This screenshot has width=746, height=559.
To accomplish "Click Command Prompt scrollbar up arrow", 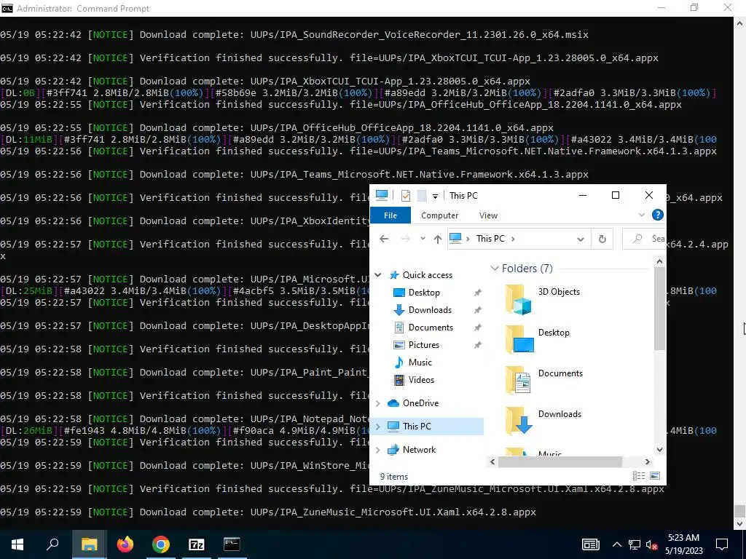I will point(740,23).
